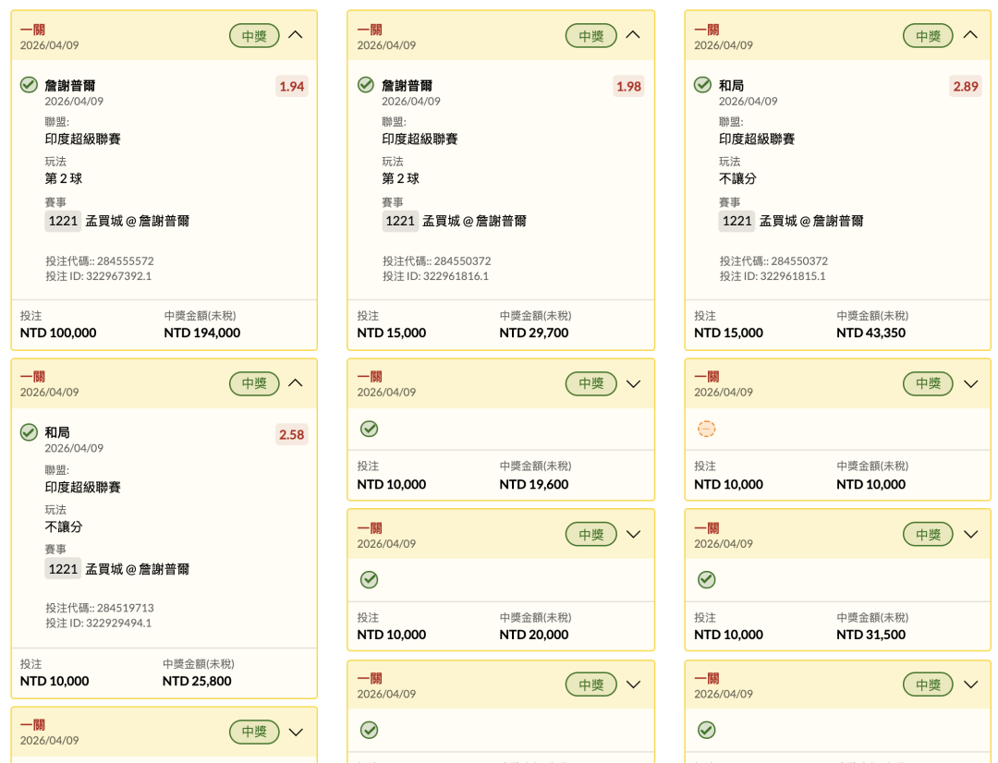Click the 1221 match number in the 2.58 odds card

63,569
